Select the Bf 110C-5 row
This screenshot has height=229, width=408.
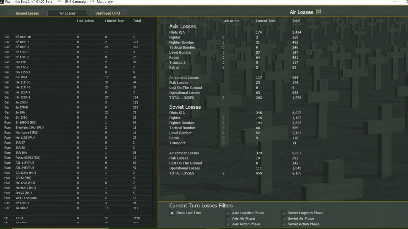77,52
